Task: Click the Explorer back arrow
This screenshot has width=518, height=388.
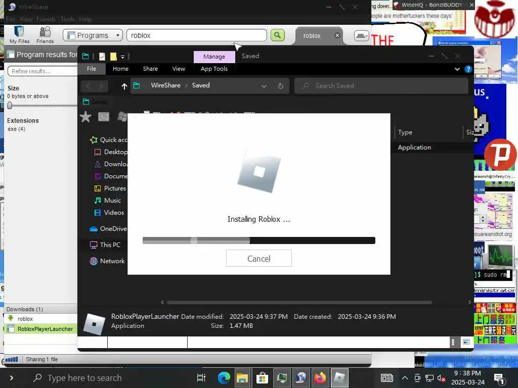Action: pos(88,86)
